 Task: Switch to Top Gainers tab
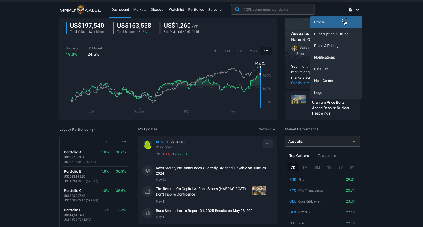pos(299,156)
